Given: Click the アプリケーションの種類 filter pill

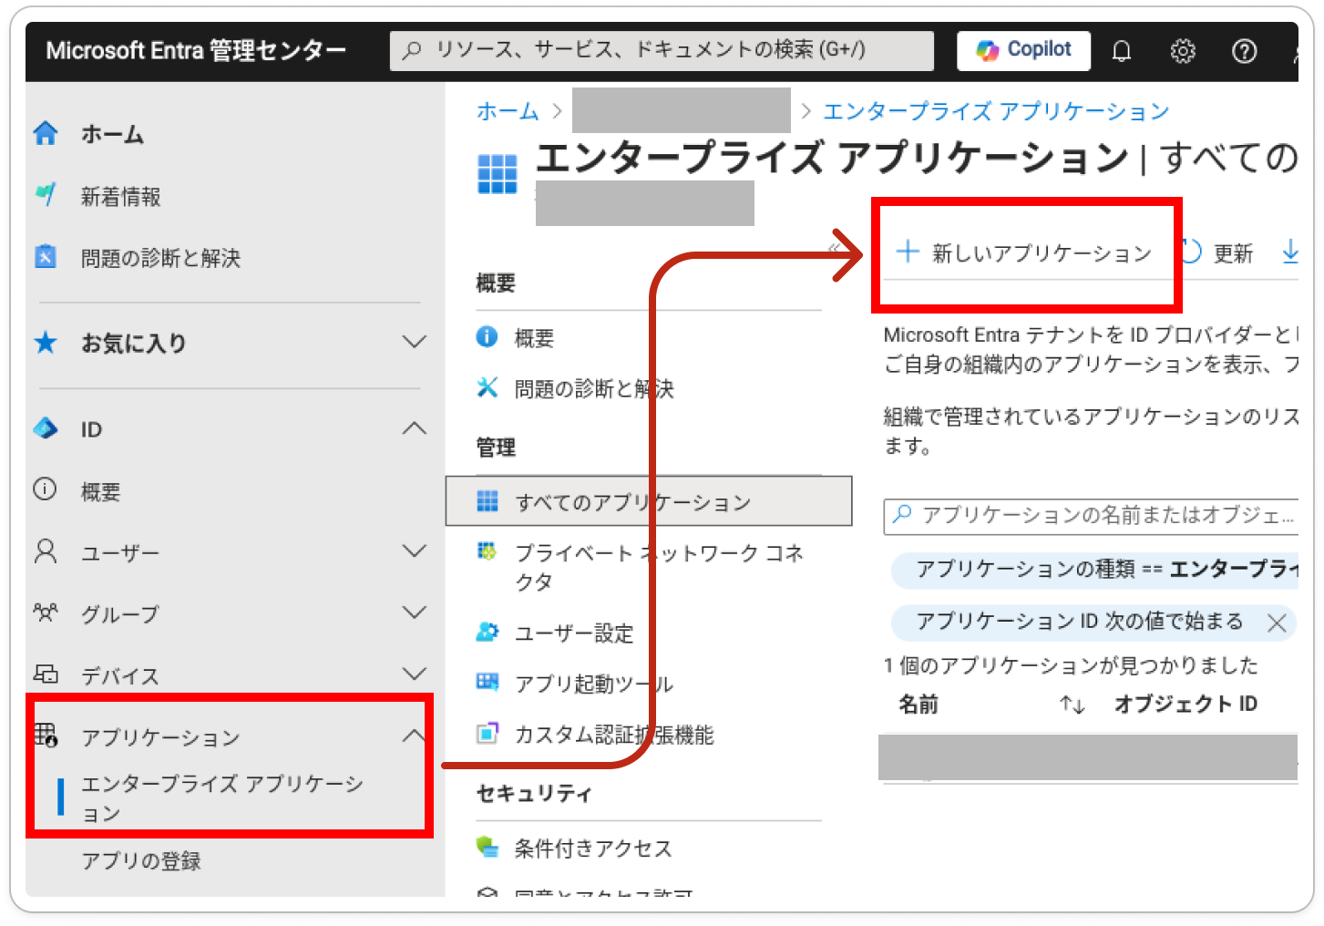Looking at the screenshot, I should [x=1094, y=570].
